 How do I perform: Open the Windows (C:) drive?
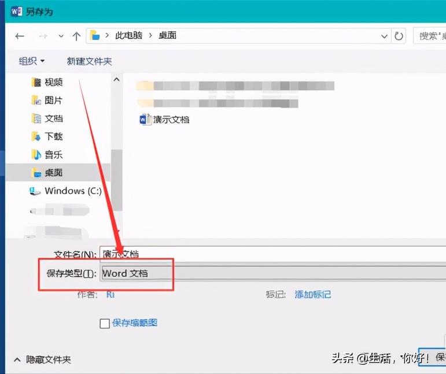click(66, 191)
